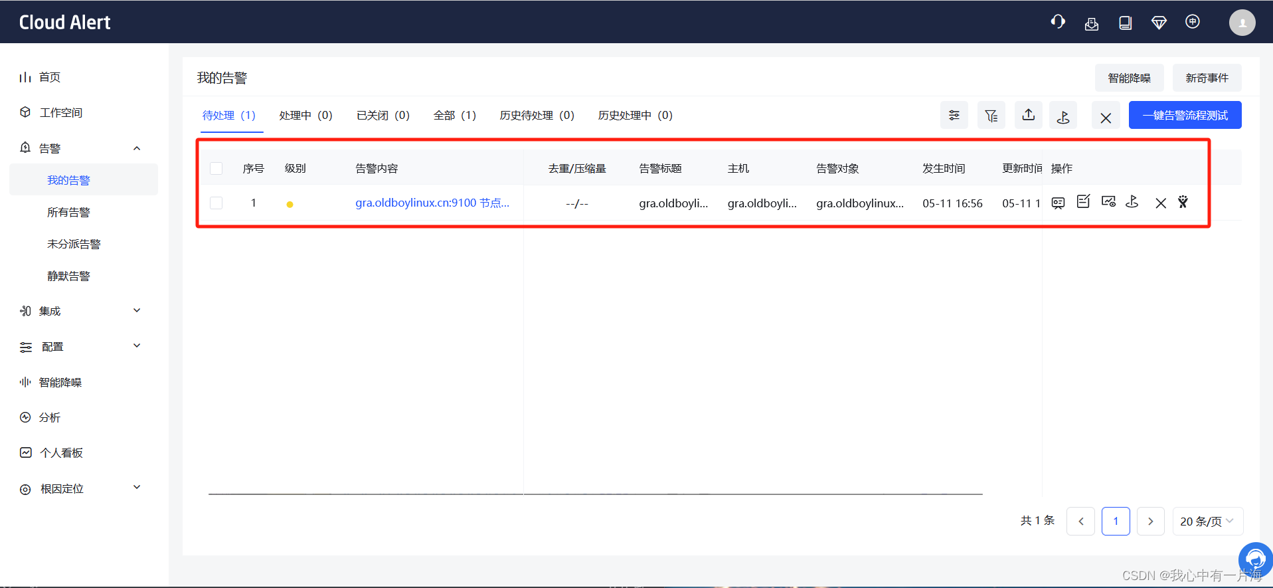Click the diamond membership icon in header
The image size is (1273, 588).
pyautogui.click(x=1159, y=23)
